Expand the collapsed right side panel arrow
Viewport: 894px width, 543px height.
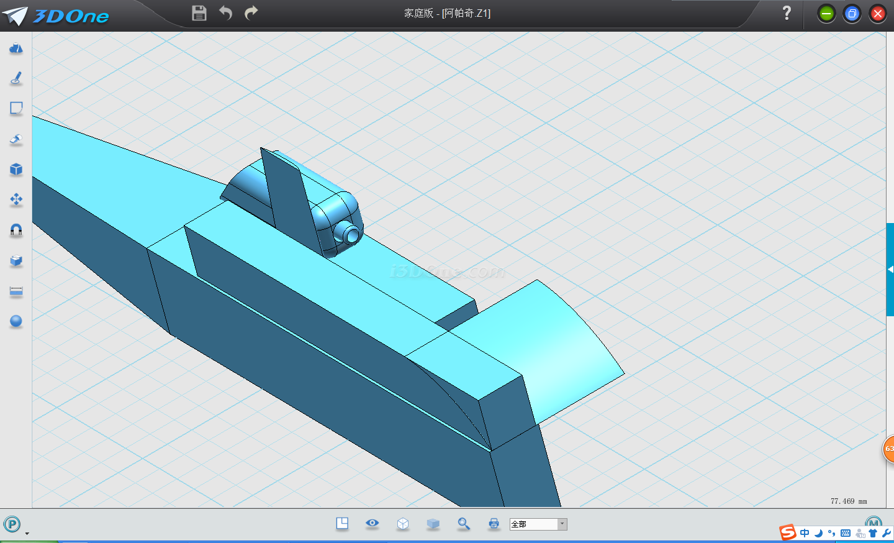890,270
